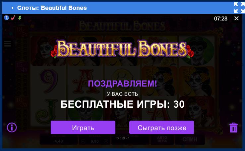Click the 07:28 clock display

coord(220,19)
